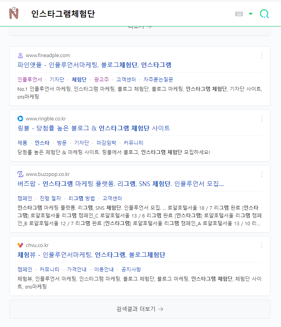
Task: Open the 체험뷰 result title
Action: tap(91, 255)
